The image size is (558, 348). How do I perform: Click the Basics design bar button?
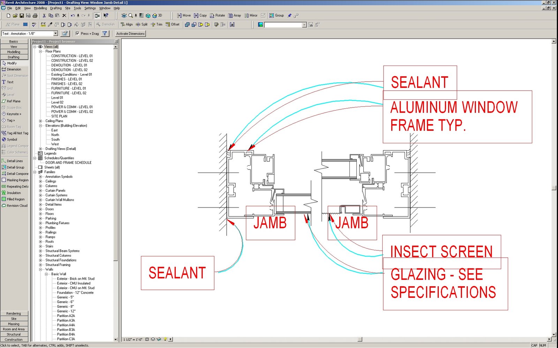[x=14, y=41]
